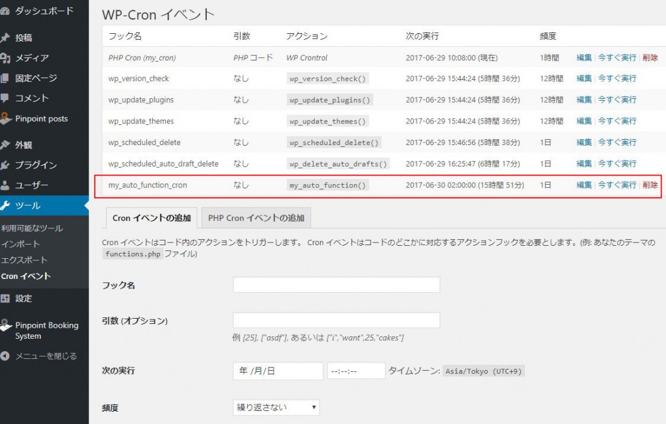Click the functions.php code text
Image resolution: width=666 pixels, height=424 pixels.
pos(133,254)
